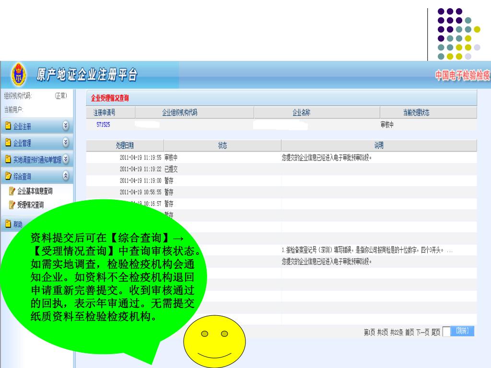Click the 企业基本信息查询 edit icon
Screen dimensions: 491x368
pyautogui.click(x=12, y=191)
